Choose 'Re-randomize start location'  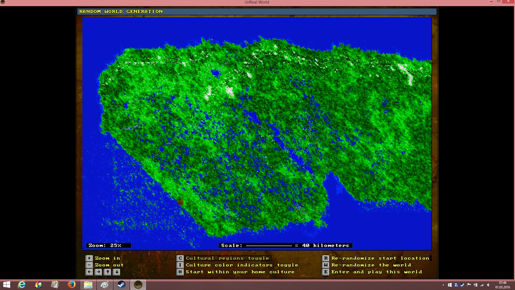(x=380, y=258)
